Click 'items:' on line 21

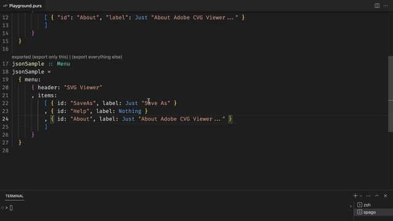(x=47, y=96)
